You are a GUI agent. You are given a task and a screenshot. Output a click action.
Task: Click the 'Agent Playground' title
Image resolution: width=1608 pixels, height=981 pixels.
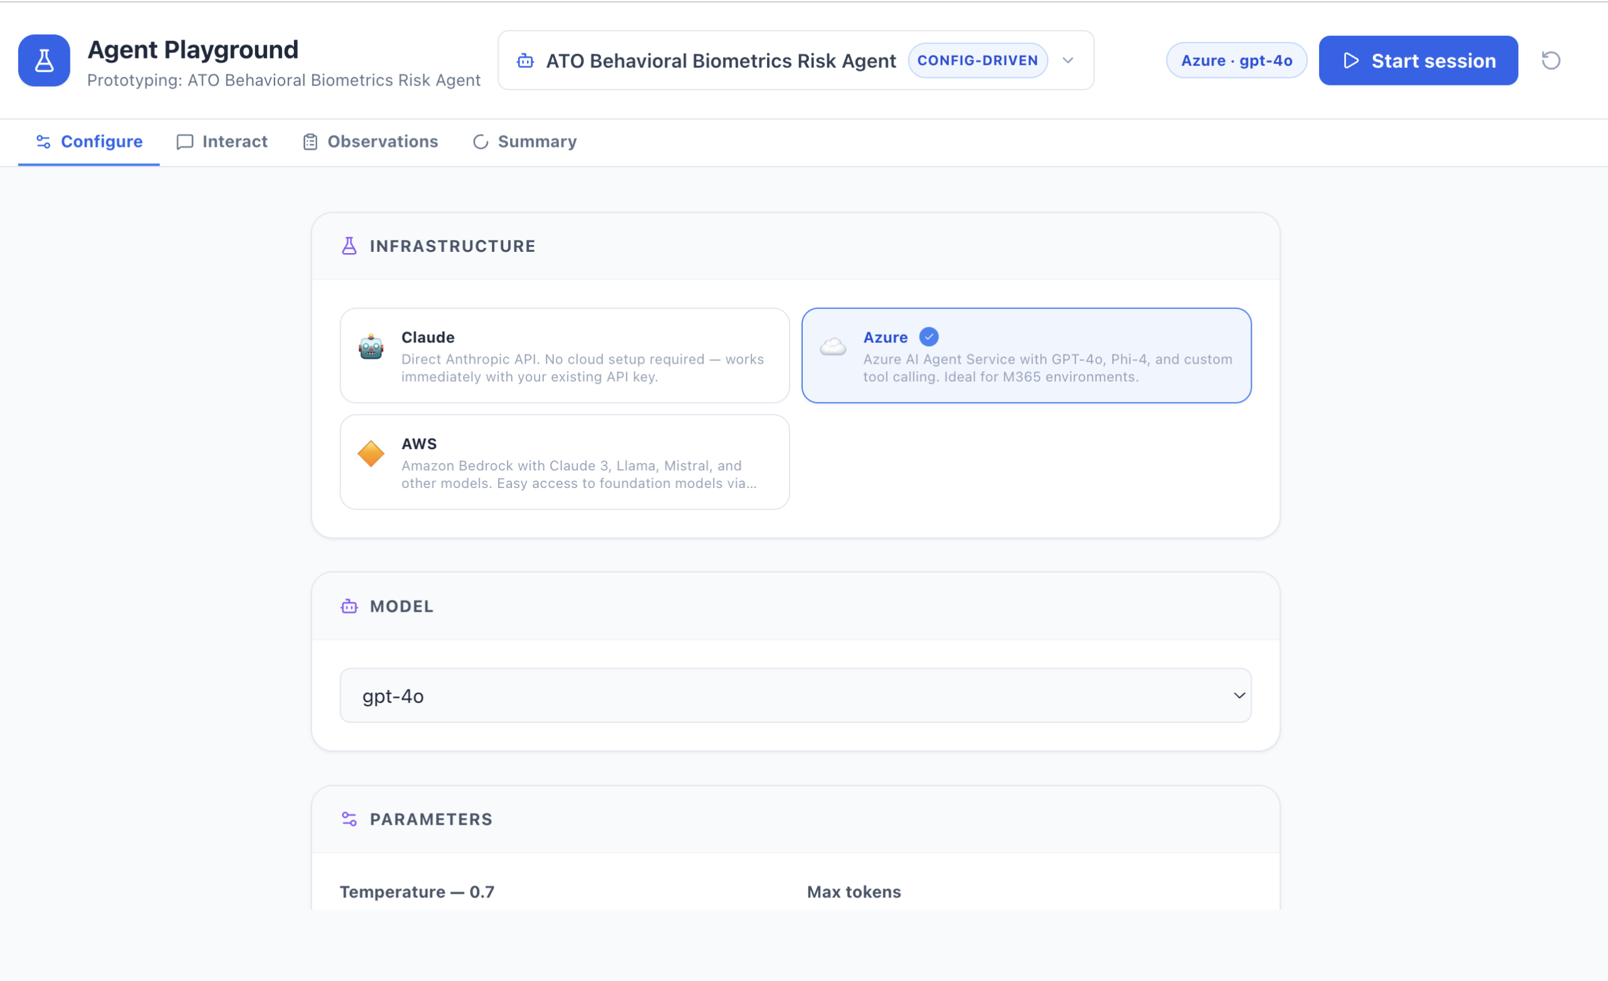pyautogui.click(x=192, y=50)
